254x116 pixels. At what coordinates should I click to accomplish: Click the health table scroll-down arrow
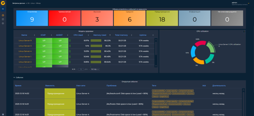[x=156, y=66]
